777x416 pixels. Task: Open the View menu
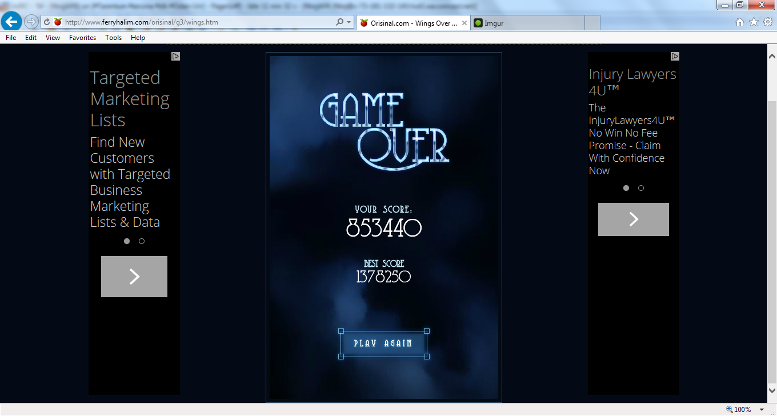pyautogui.click(x=53, y=38)
